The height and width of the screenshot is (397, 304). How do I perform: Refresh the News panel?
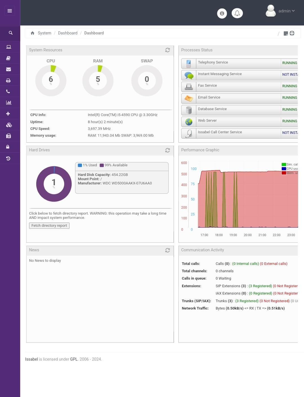[167, 250]
